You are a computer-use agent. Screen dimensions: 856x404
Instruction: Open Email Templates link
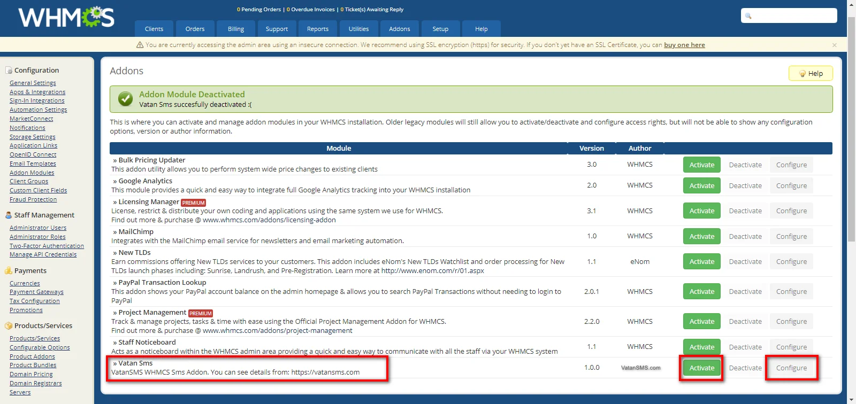[x=33, y=164]
